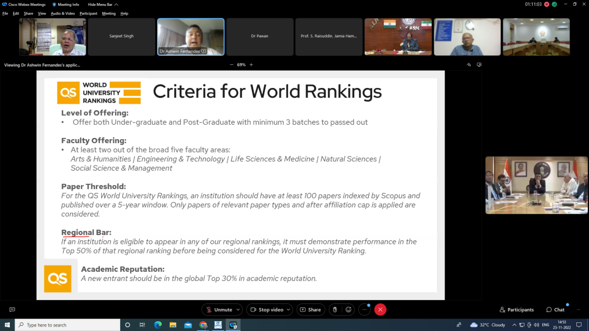The height and width of the screenshot is (331, 589).
Task: Click the system tray volume icon
Action: point(537,325)
